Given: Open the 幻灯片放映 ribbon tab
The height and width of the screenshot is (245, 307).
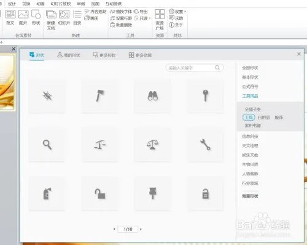Looking at the screenshot, I should (61, 4).
